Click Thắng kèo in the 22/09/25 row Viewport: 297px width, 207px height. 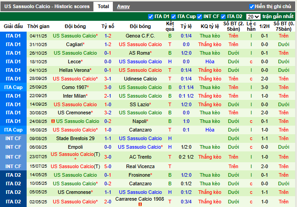[210, 96]
